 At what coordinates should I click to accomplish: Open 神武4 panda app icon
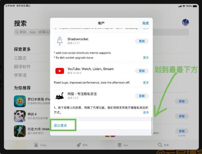coord(20,116)
